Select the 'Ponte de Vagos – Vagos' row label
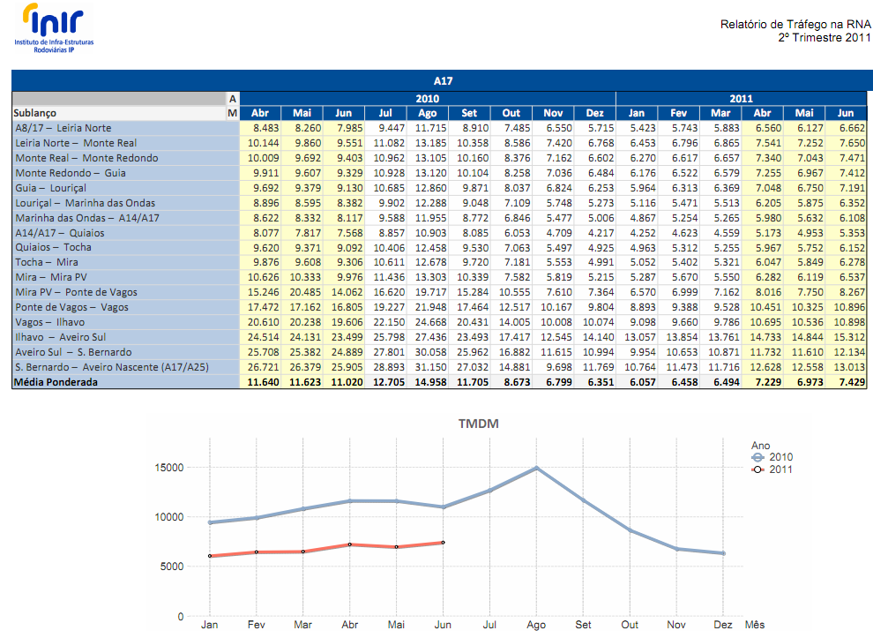Image resolution: width=873 pixels, height=638 pixels. coord(71,308)
